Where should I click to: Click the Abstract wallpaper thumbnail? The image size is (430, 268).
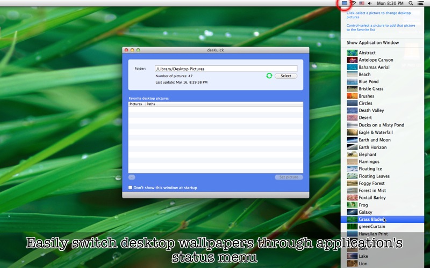point(352,53)
